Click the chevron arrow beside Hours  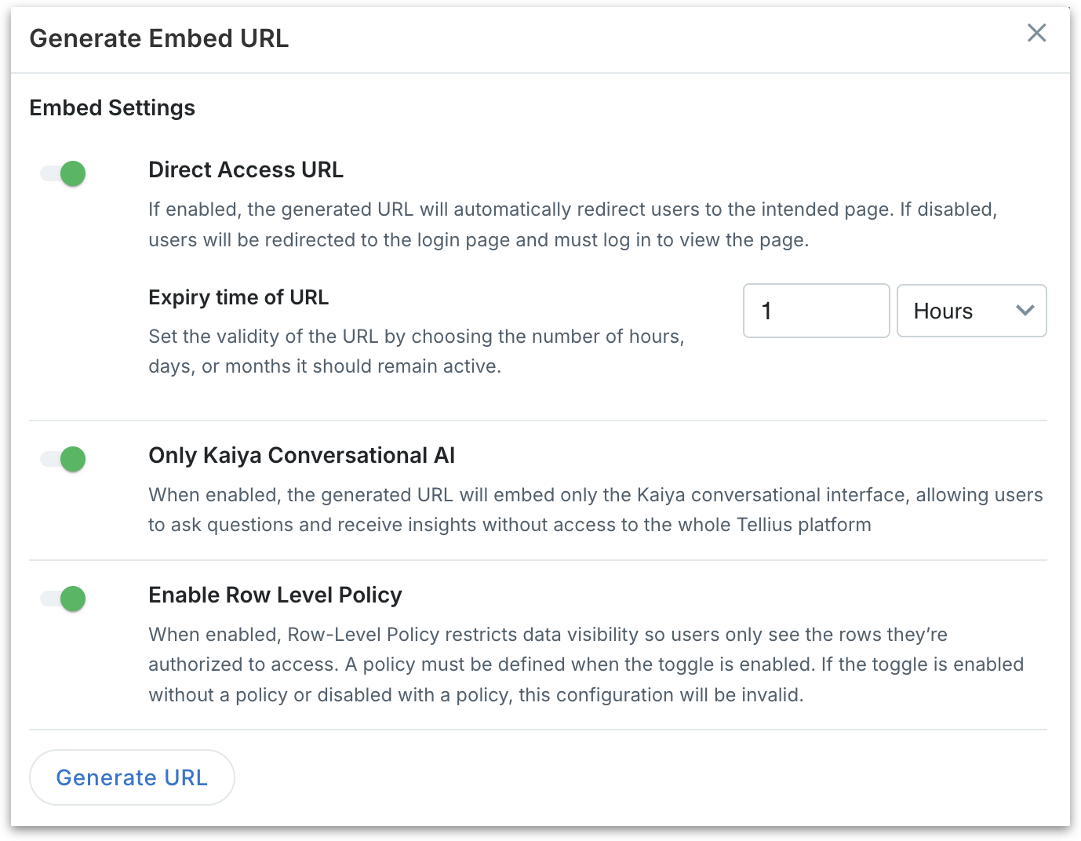(1025, 311)
